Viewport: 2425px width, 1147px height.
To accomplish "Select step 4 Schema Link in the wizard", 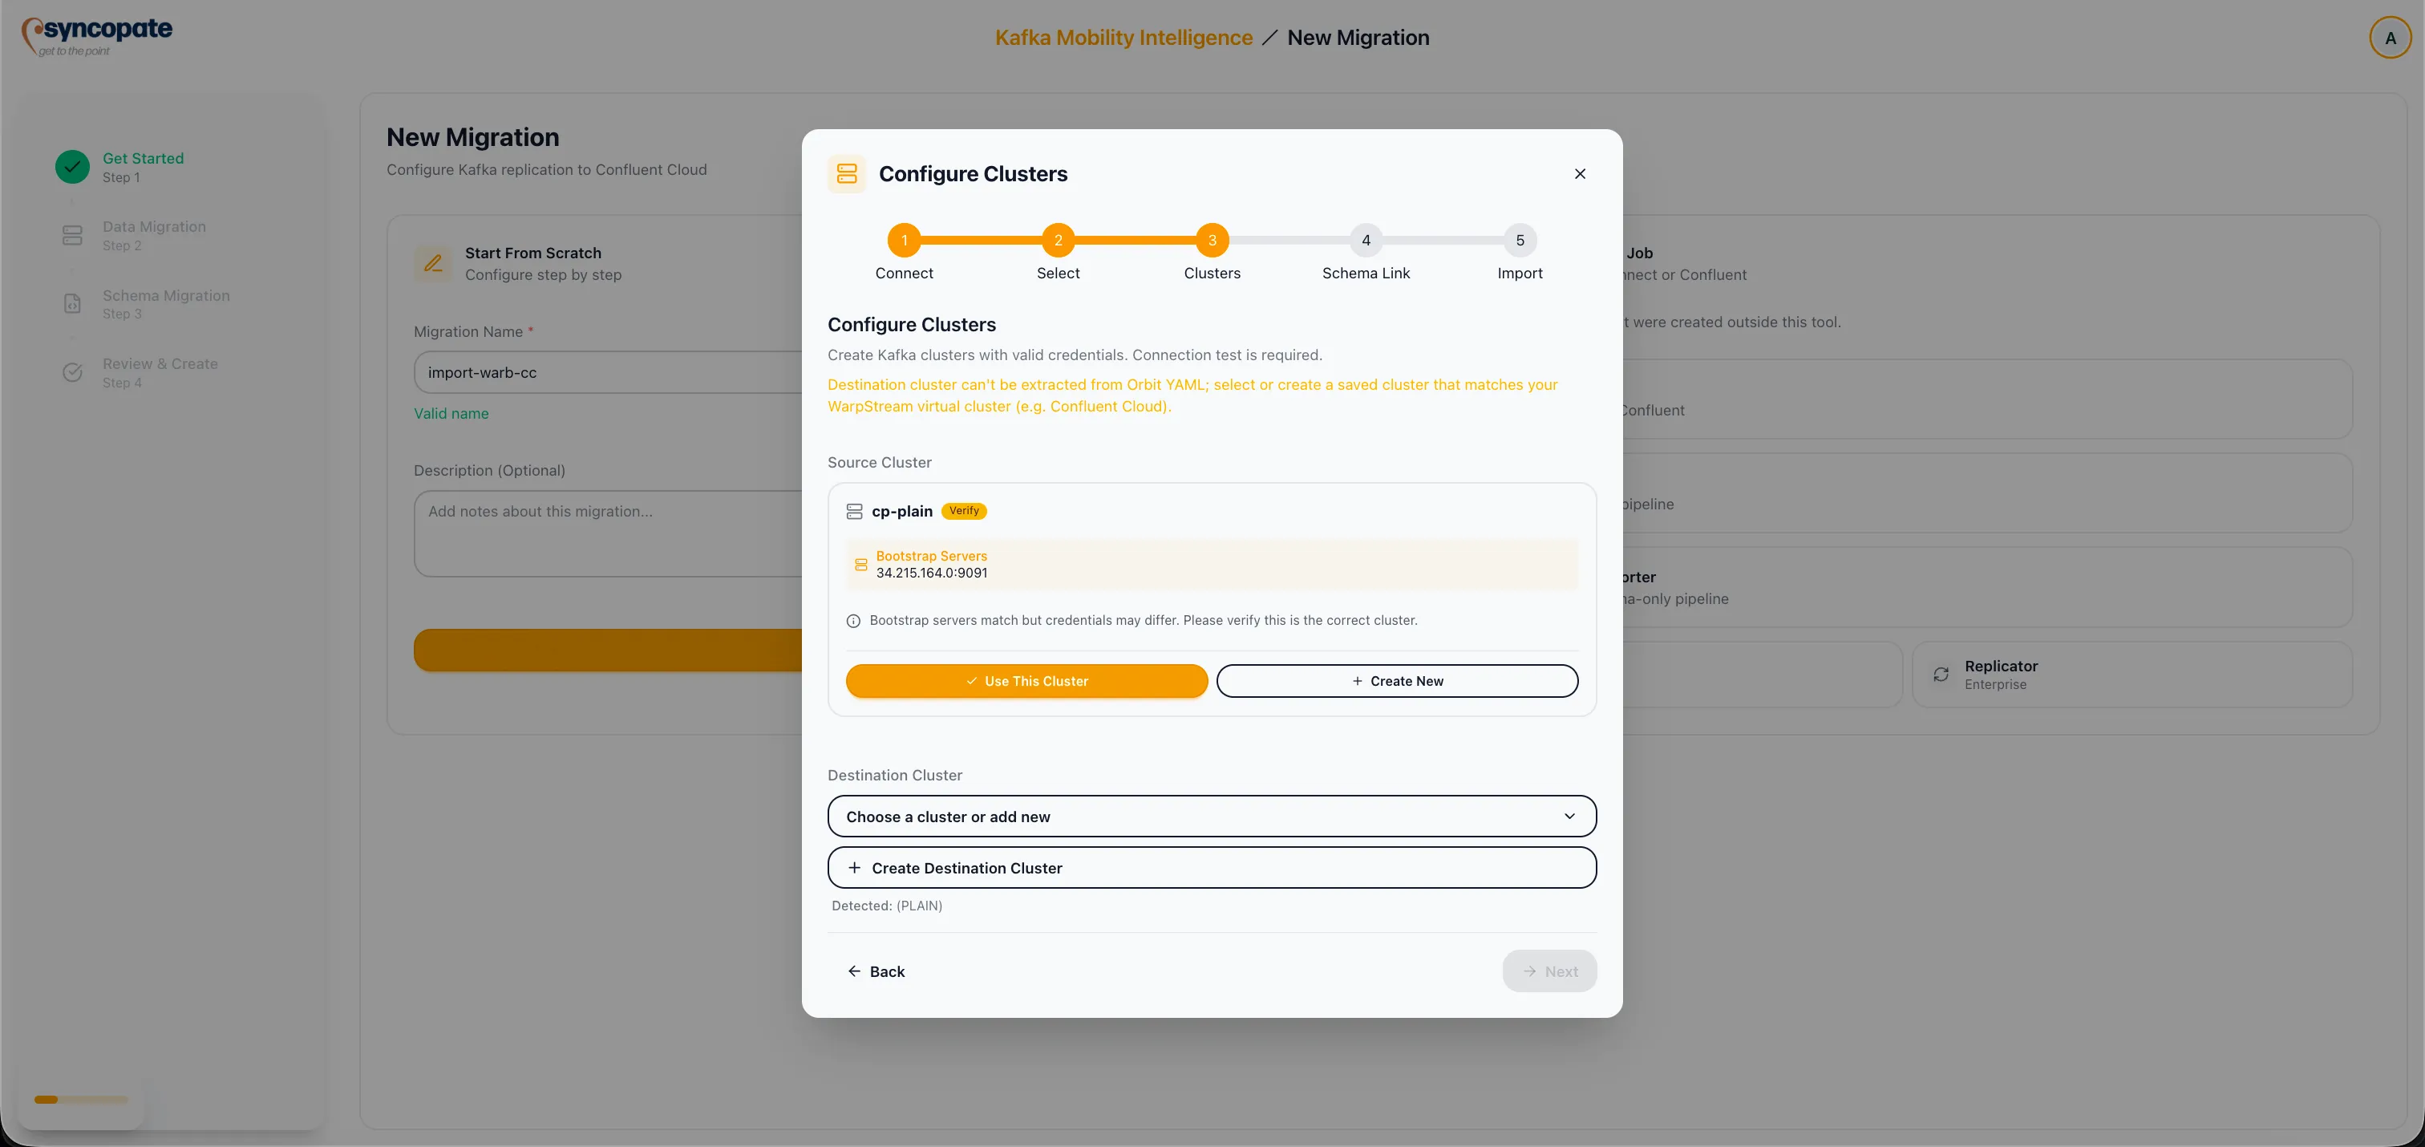I will point(1366,240).
